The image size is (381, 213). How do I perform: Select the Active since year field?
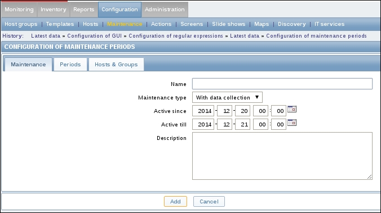coord(203,111)
